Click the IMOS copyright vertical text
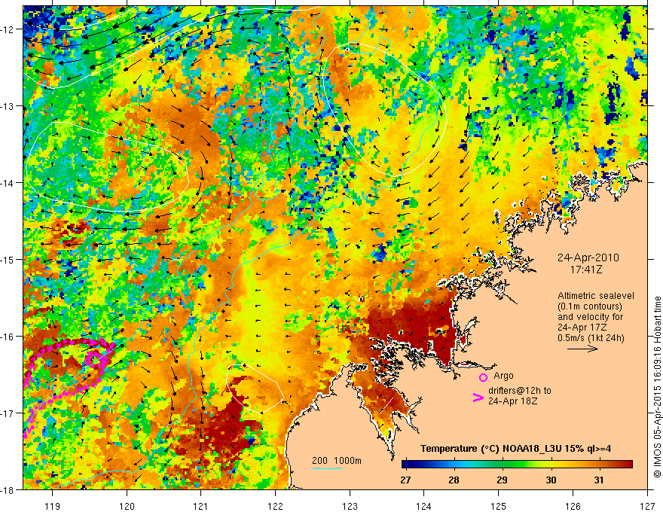The width and height of the screenshot is (663, 512). click(x=657, y=387)
